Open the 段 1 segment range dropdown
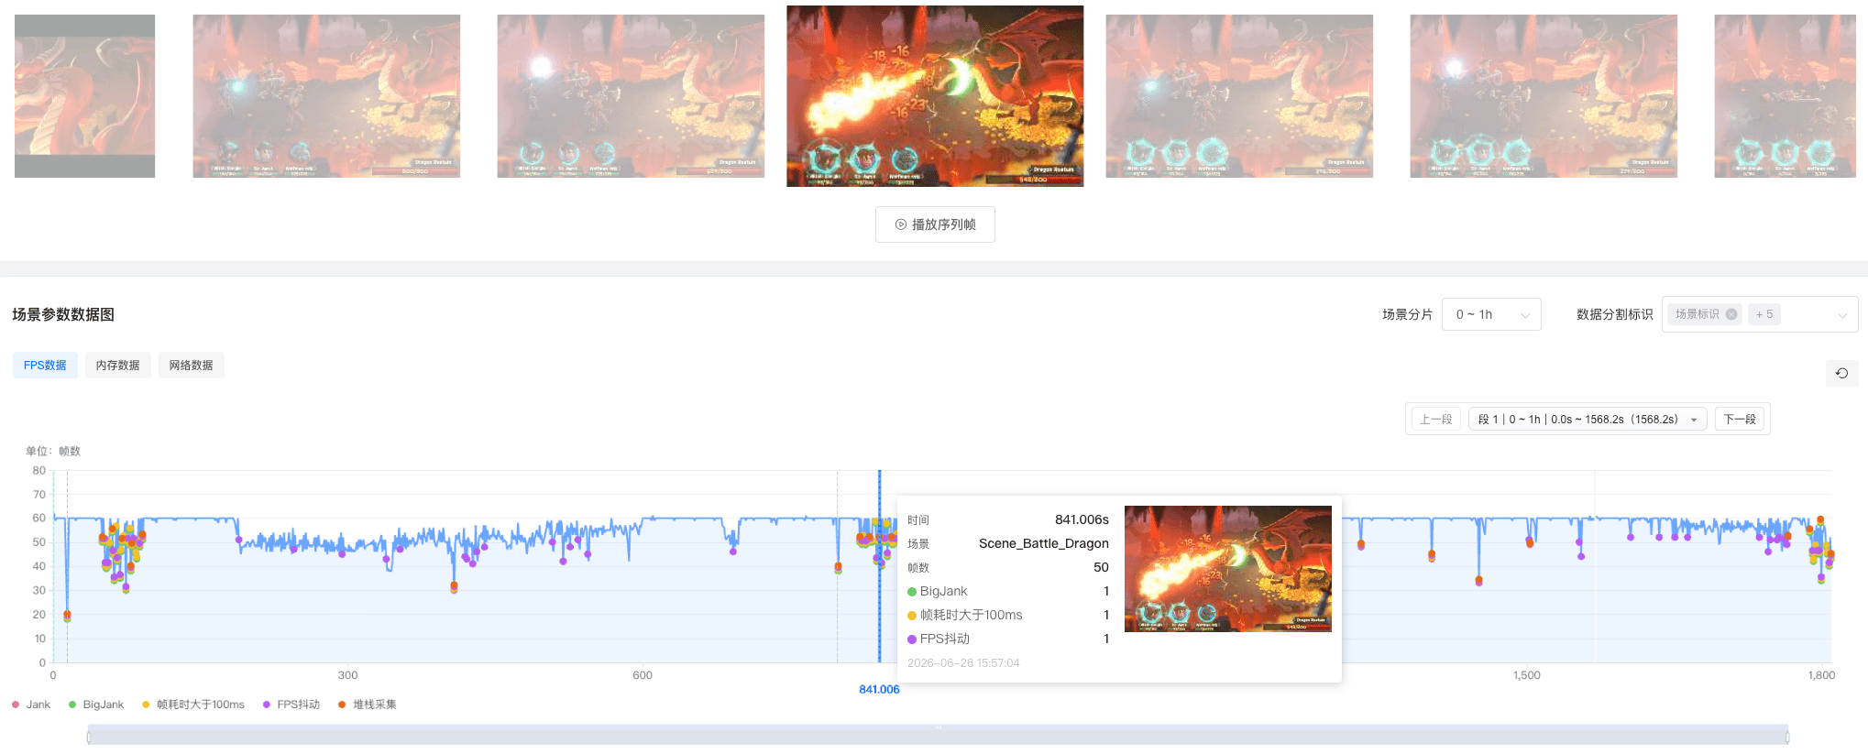 (1588, 420)
